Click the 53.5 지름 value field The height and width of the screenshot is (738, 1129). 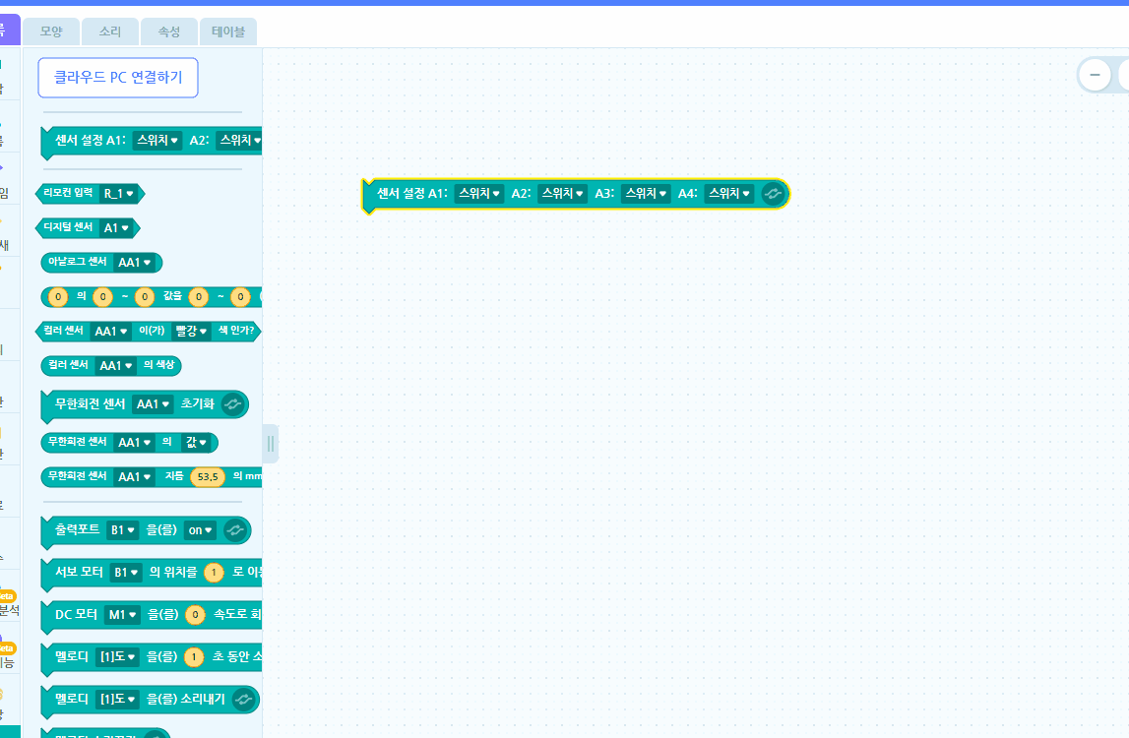pos(208,476)
